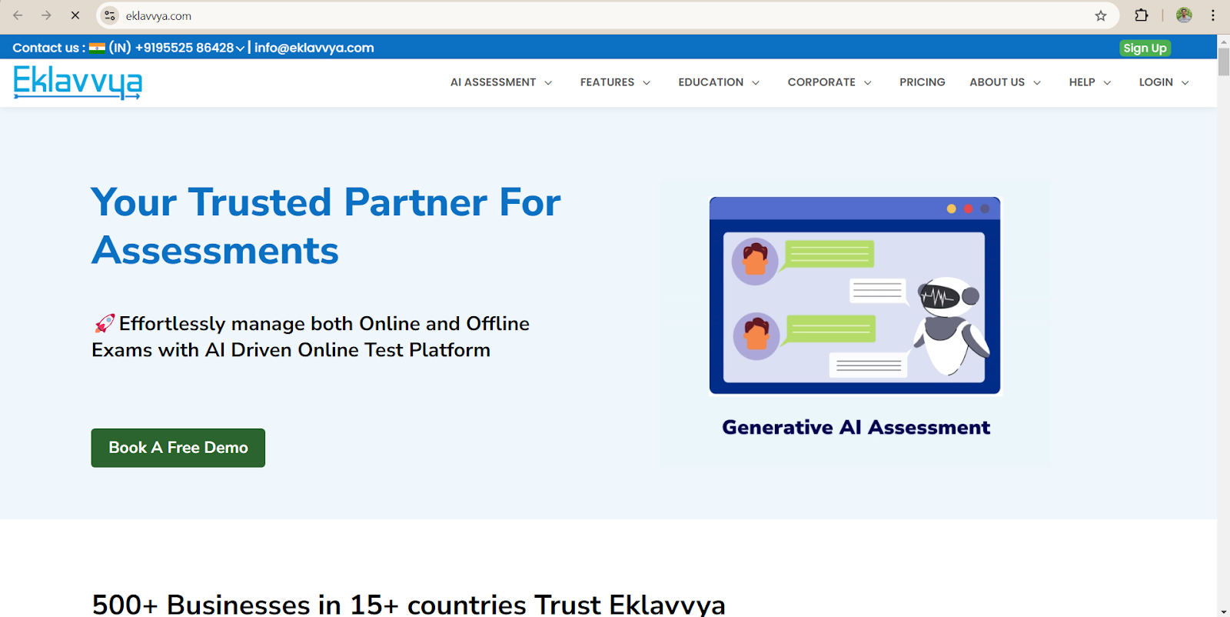The width and height of the screenshot is (1230, 617).
Task: Open the Chrome three-dot menu
Action: point(1213,15)
